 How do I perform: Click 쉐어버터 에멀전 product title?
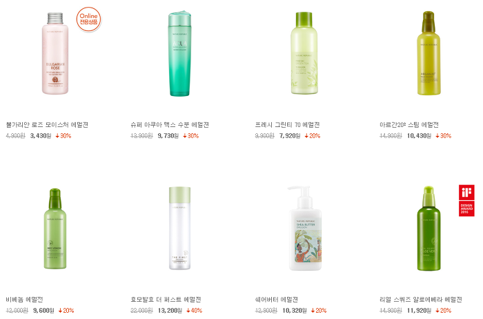[276, 300]
